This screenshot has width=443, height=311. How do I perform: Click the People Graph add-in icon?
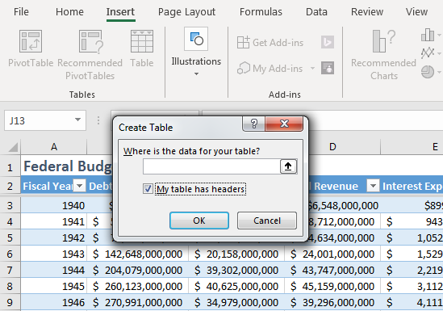pyautogui.click(x=328, y=68)
